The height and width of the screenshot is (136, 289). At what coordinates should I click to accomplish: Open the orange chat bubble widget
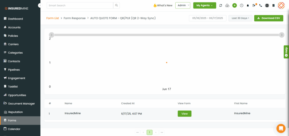tap(281, 128)
